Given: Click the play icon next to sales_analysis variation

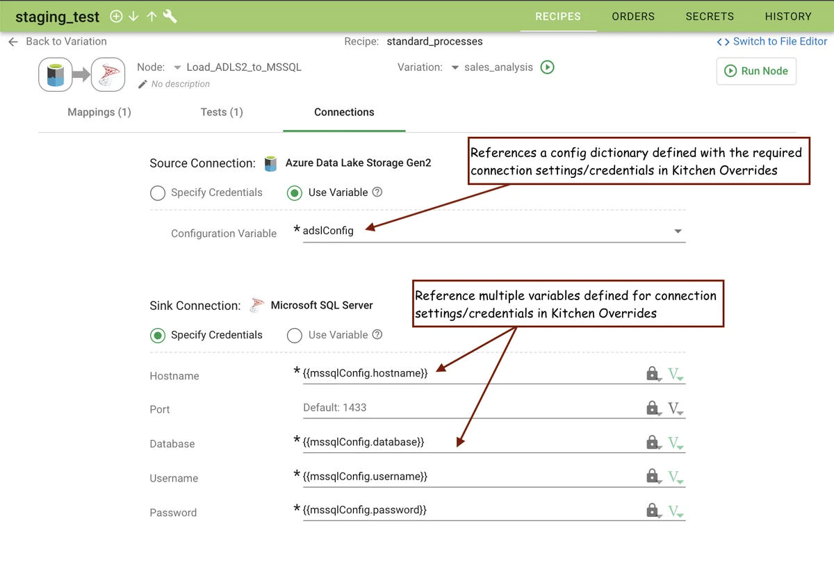Looking at the screenshot, I should pyautogui.click(x=548, y=67).
